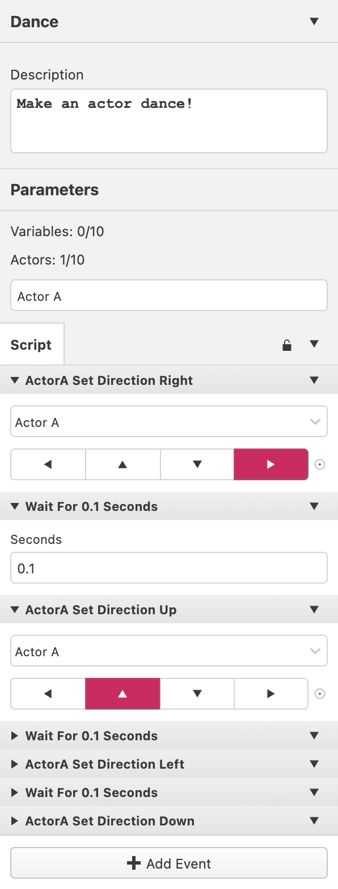Open Actor A dropdown in Set Direction Right

(169, 421)
